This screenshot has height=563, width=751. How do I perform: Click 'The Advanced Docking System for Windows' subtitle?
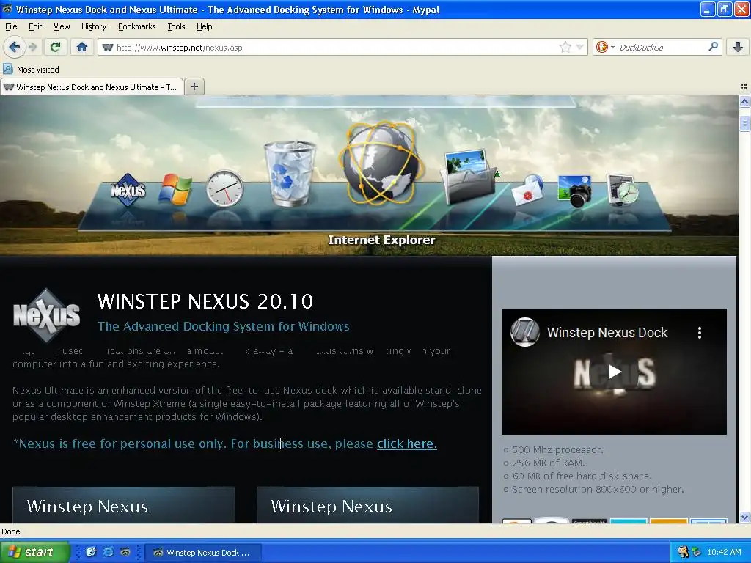(x=223, y=326)
